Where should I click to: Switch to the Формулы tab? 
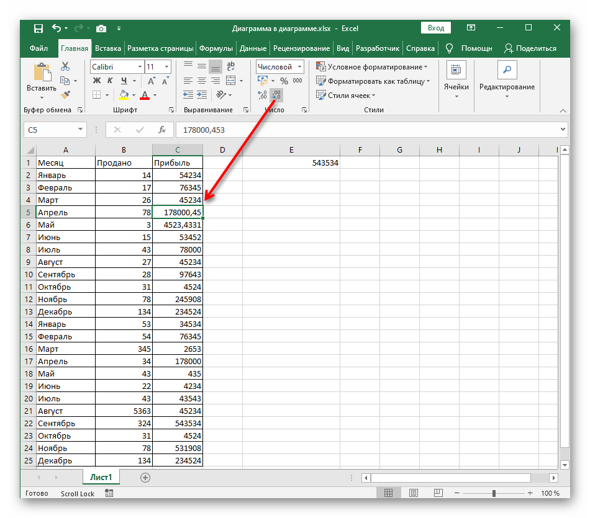(216, 48)
